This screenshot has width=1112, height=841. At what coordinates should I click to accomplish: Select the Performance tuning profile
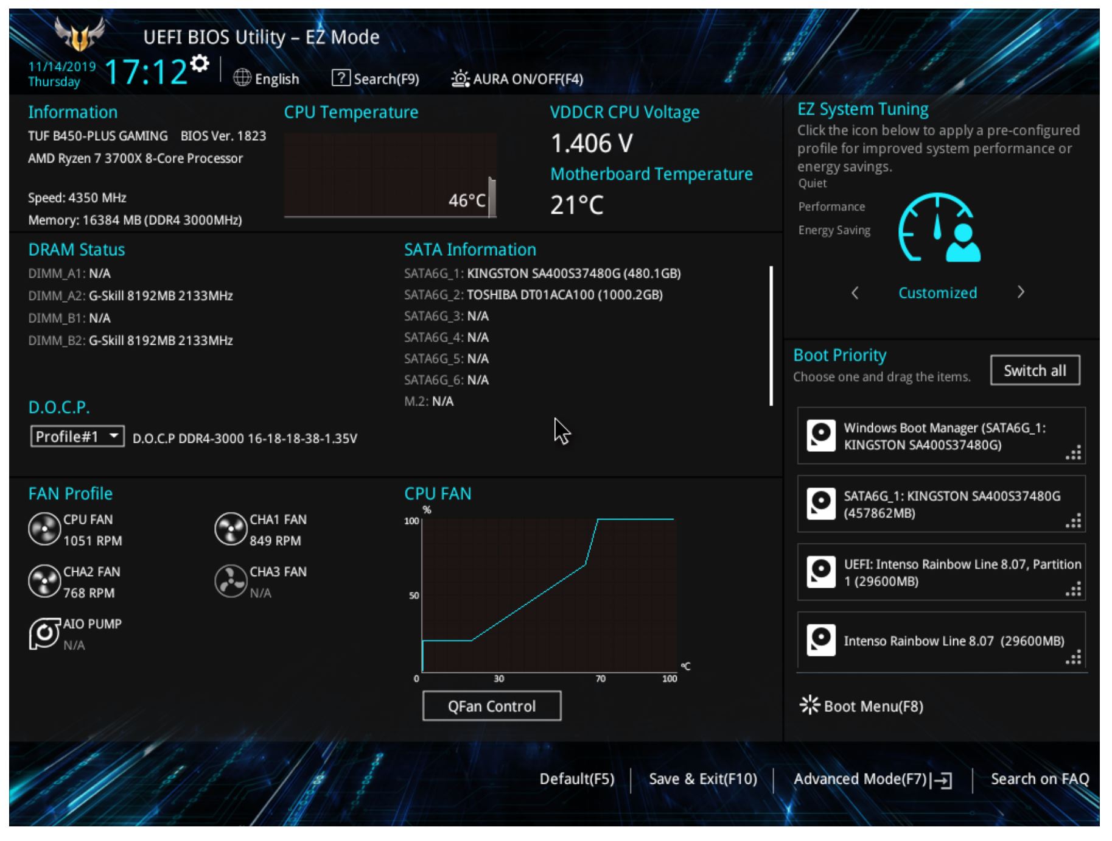(x=831, y=206)
